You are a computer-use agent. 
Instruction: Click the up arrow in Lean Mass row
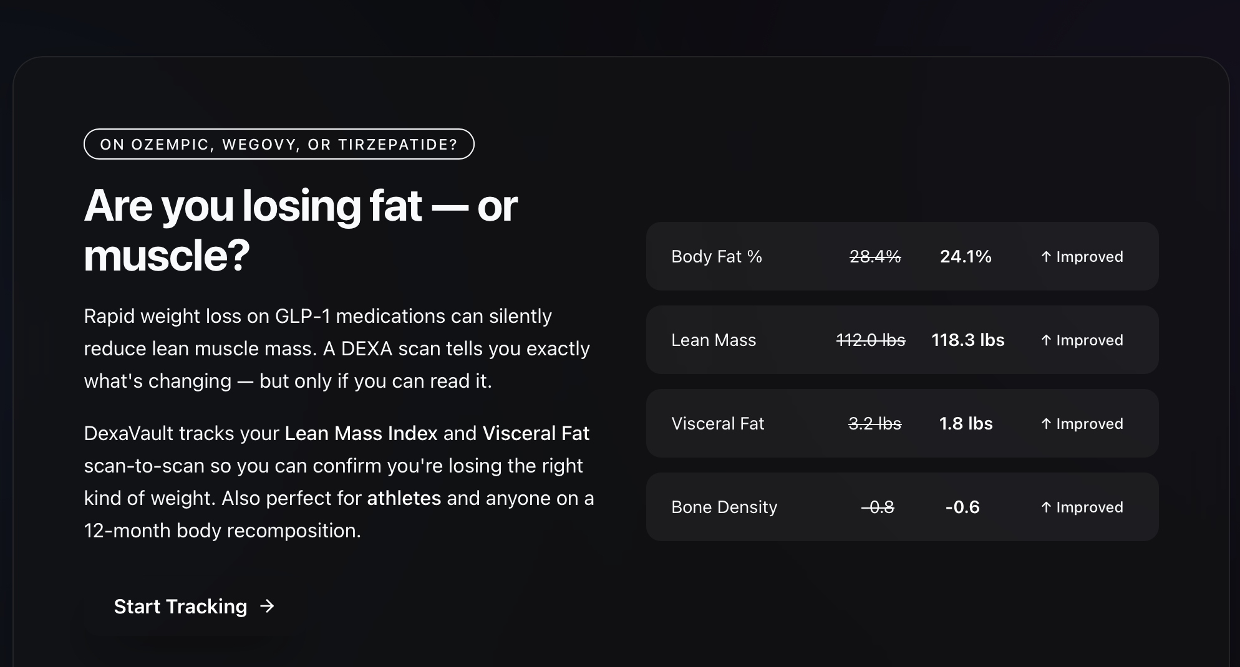1046,340
